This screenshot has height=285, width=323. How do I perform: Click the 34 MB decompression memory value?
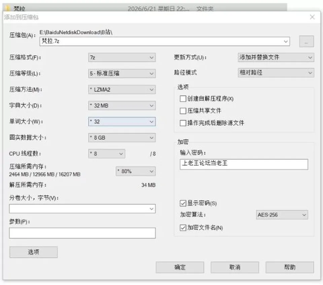click(x=148, y=185)
